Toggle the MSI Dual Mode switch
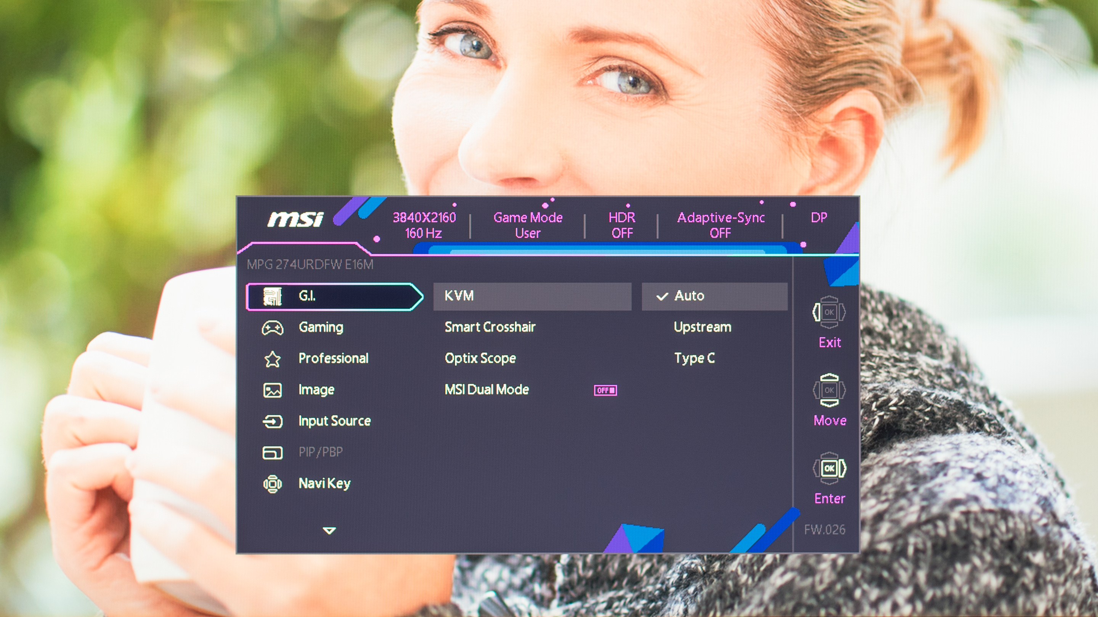The width and height of the screenshot is (1098, 617). tap(605, 390)
